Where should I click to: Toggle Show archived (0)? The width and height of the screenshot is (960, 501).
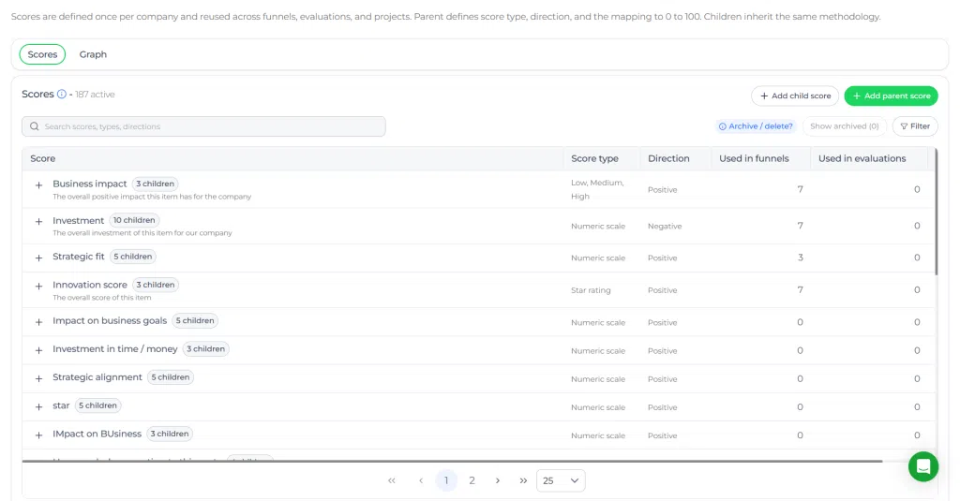[x=845, y=126]
